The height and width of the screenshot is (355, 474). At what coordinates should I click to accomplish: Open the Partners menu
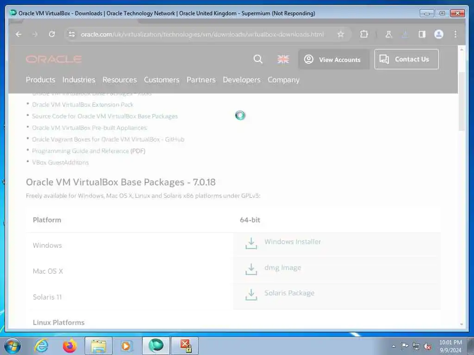click(201, 80)
